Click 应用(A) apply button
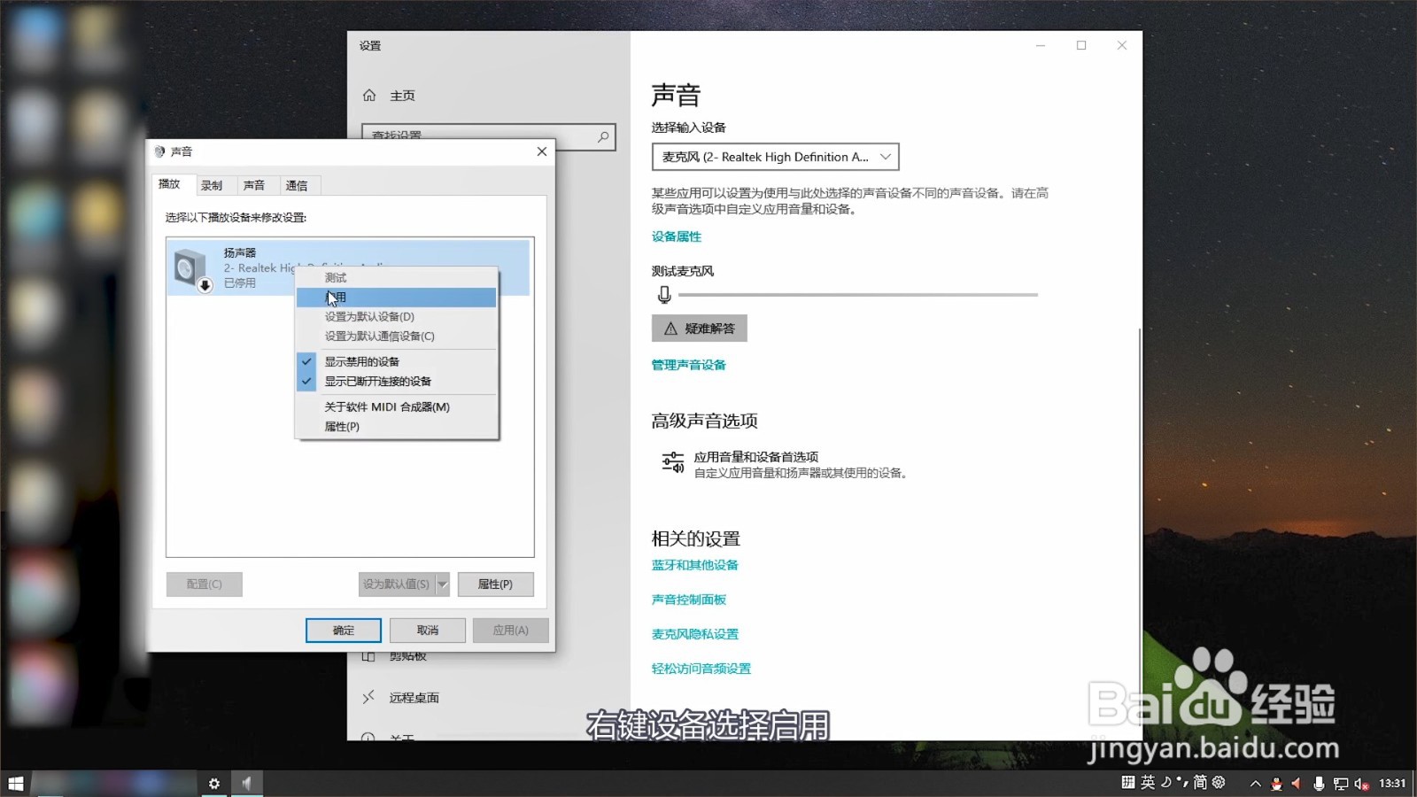The image size is (1417, 797). (x=511, y=631)
